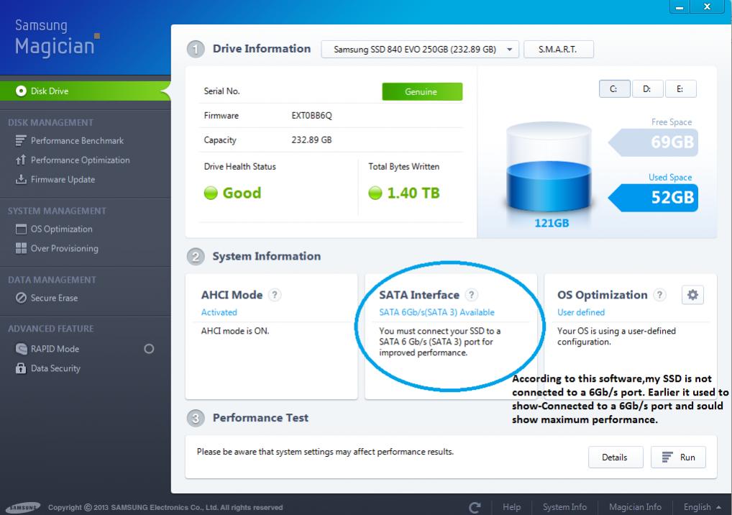Select the D: drive partition
The width and height of the screenshot is (732, 515).
pos(647,89)
